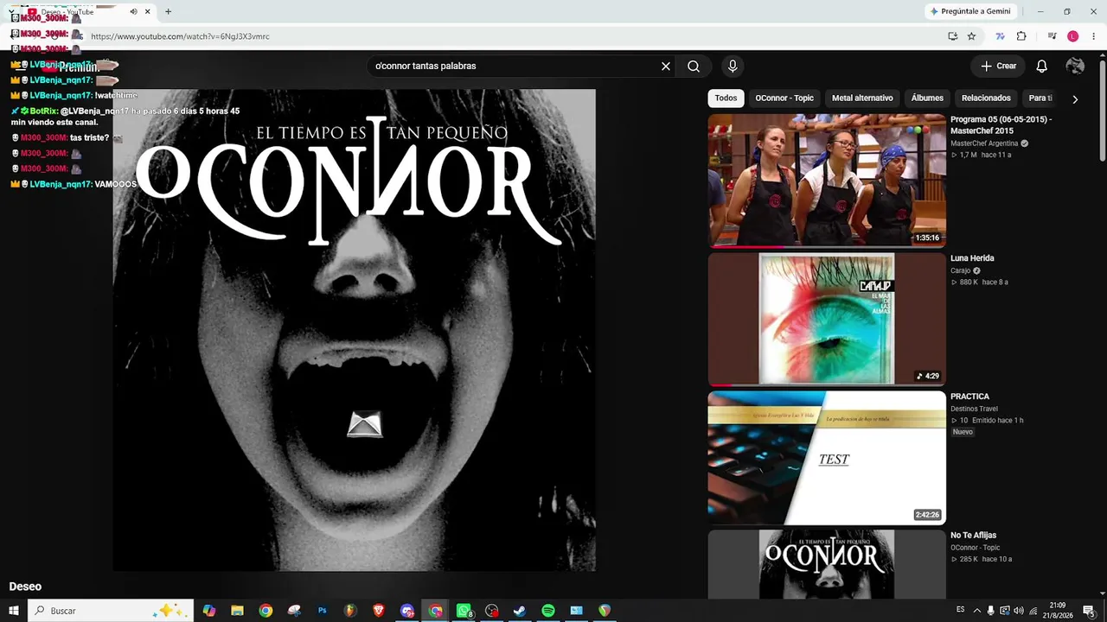Image resolution: width=1107 pixels, height=622 pixels.
Task: Click the title Programa 05 (06-05-2015) - MasterChef 2015
Action: [x=1001, y=125]
